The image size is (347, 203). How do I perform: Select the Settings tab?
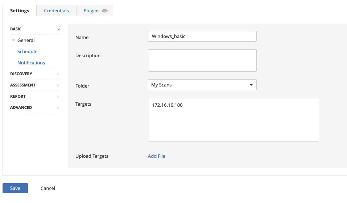[20, 10]
